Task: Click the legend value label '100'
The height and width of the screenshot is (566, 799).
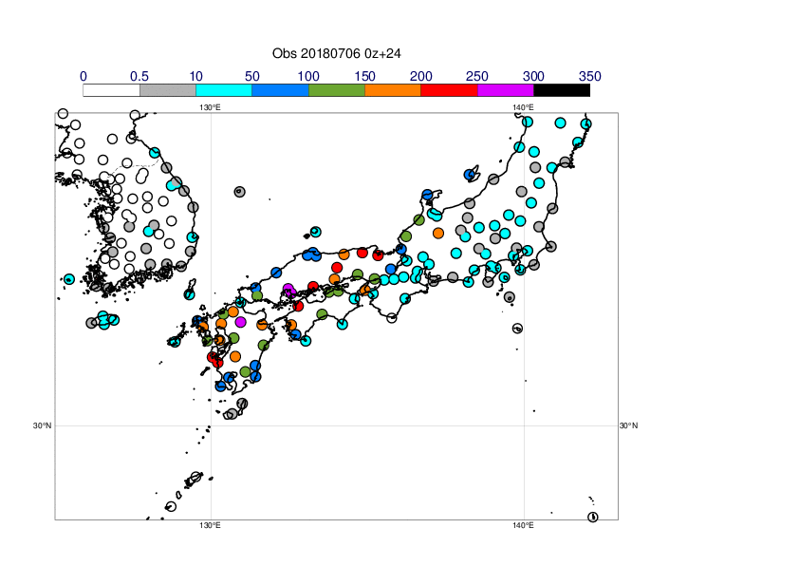Action: [308, 77]
